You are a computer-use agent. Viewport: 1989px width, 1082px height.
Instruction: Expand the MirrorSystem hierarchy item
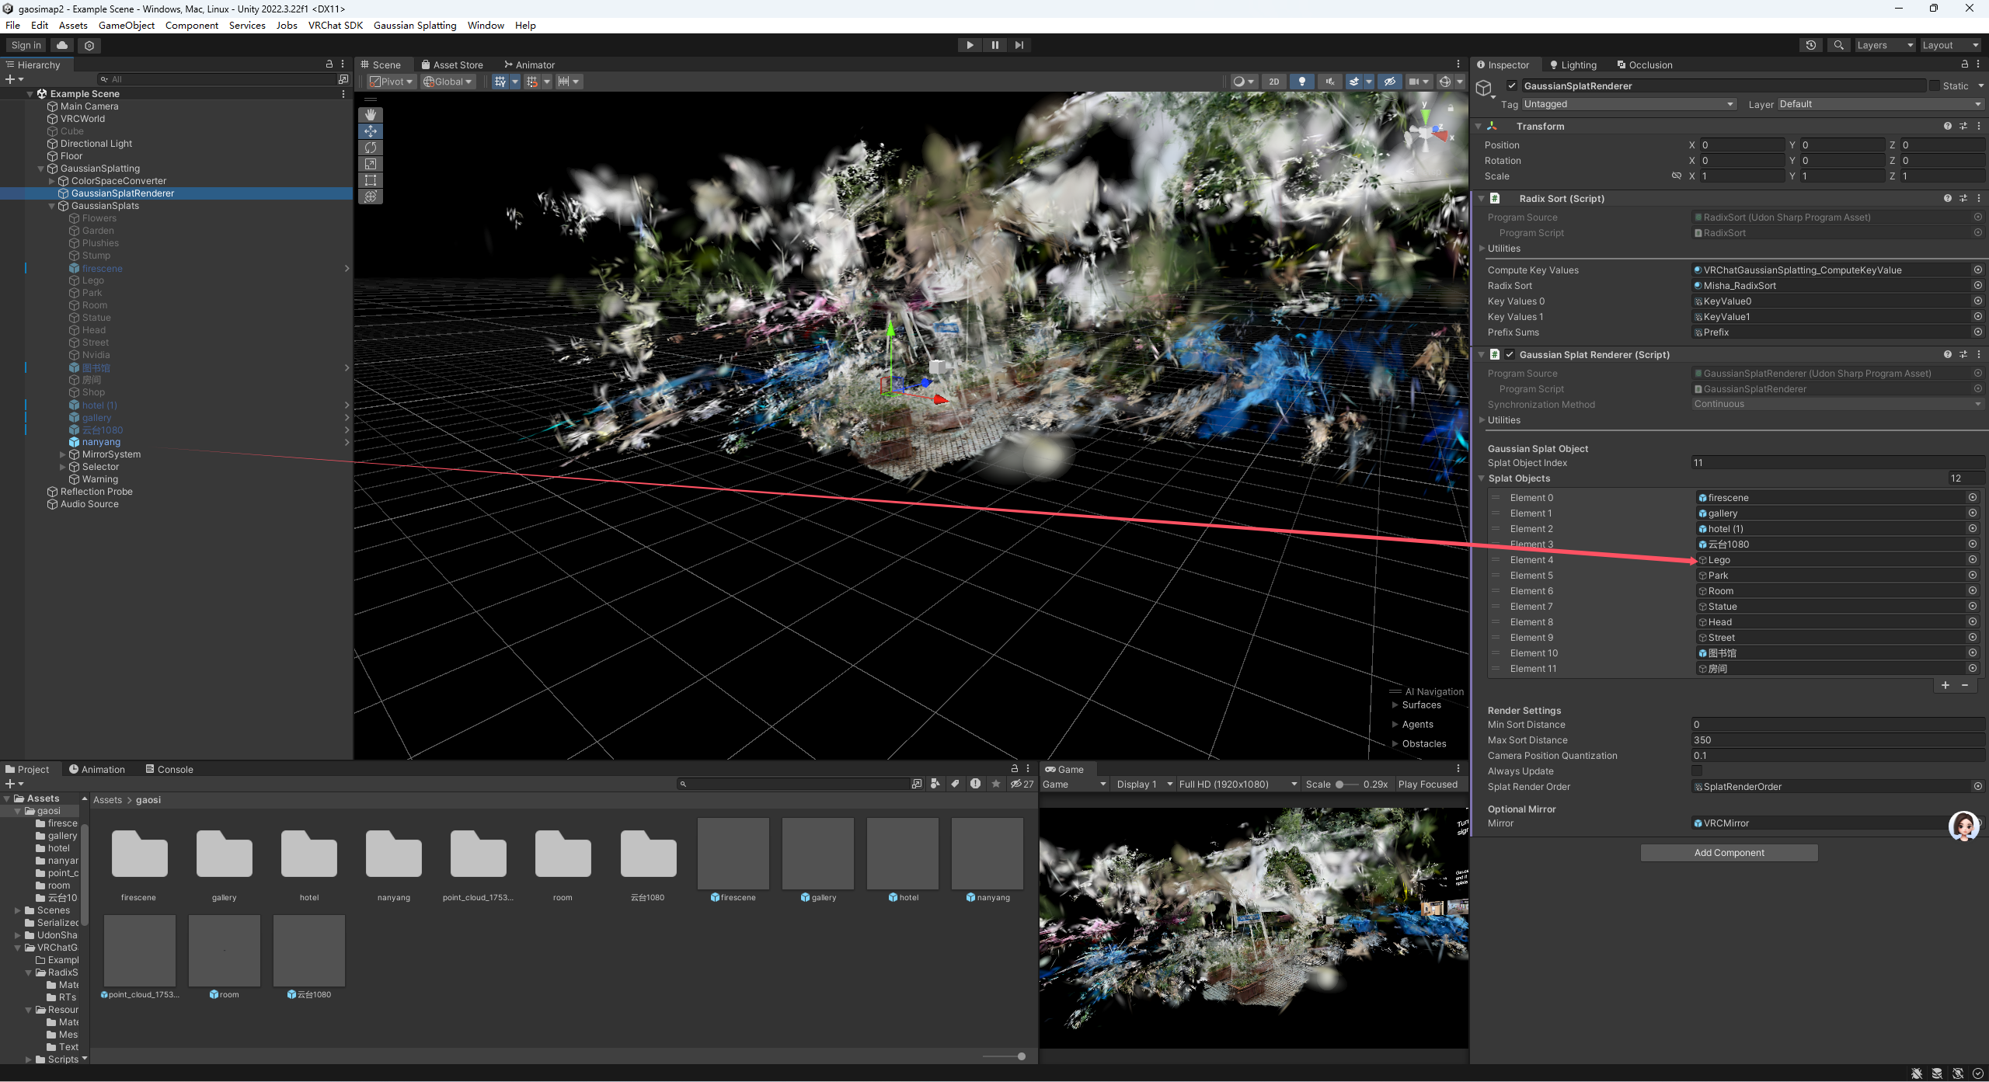pos(63,454)
